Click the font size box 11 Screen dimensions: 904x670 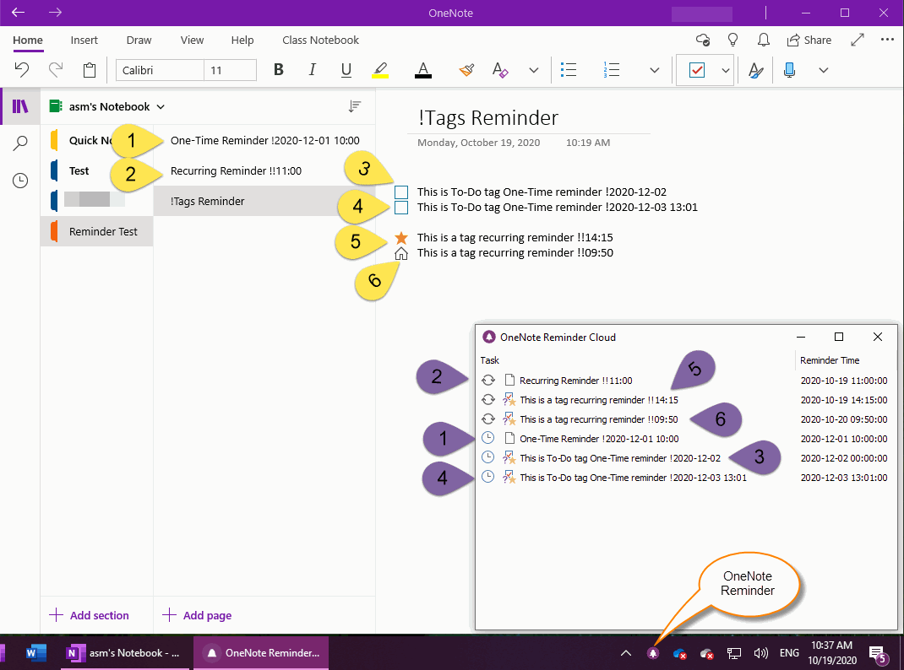coord(230,70)
